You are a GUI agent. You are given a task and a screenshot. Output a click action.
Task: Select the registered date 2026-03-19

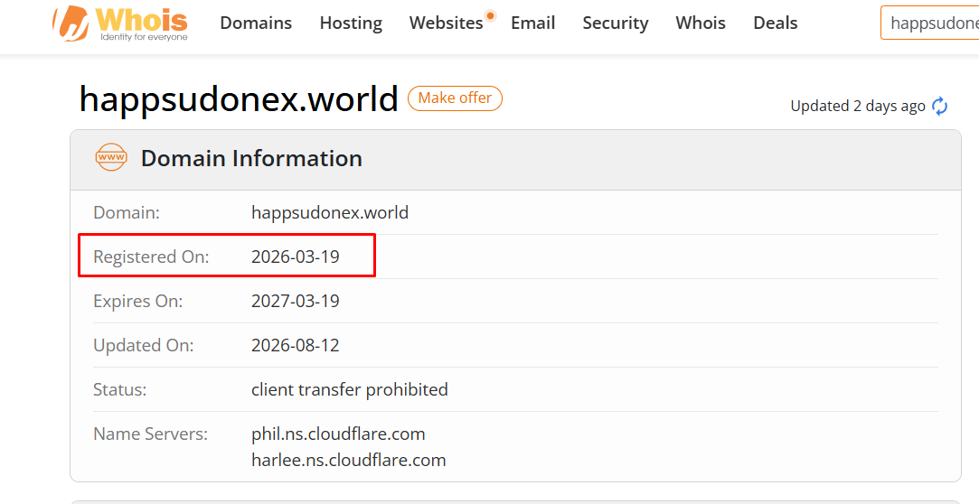click(296, 257)
